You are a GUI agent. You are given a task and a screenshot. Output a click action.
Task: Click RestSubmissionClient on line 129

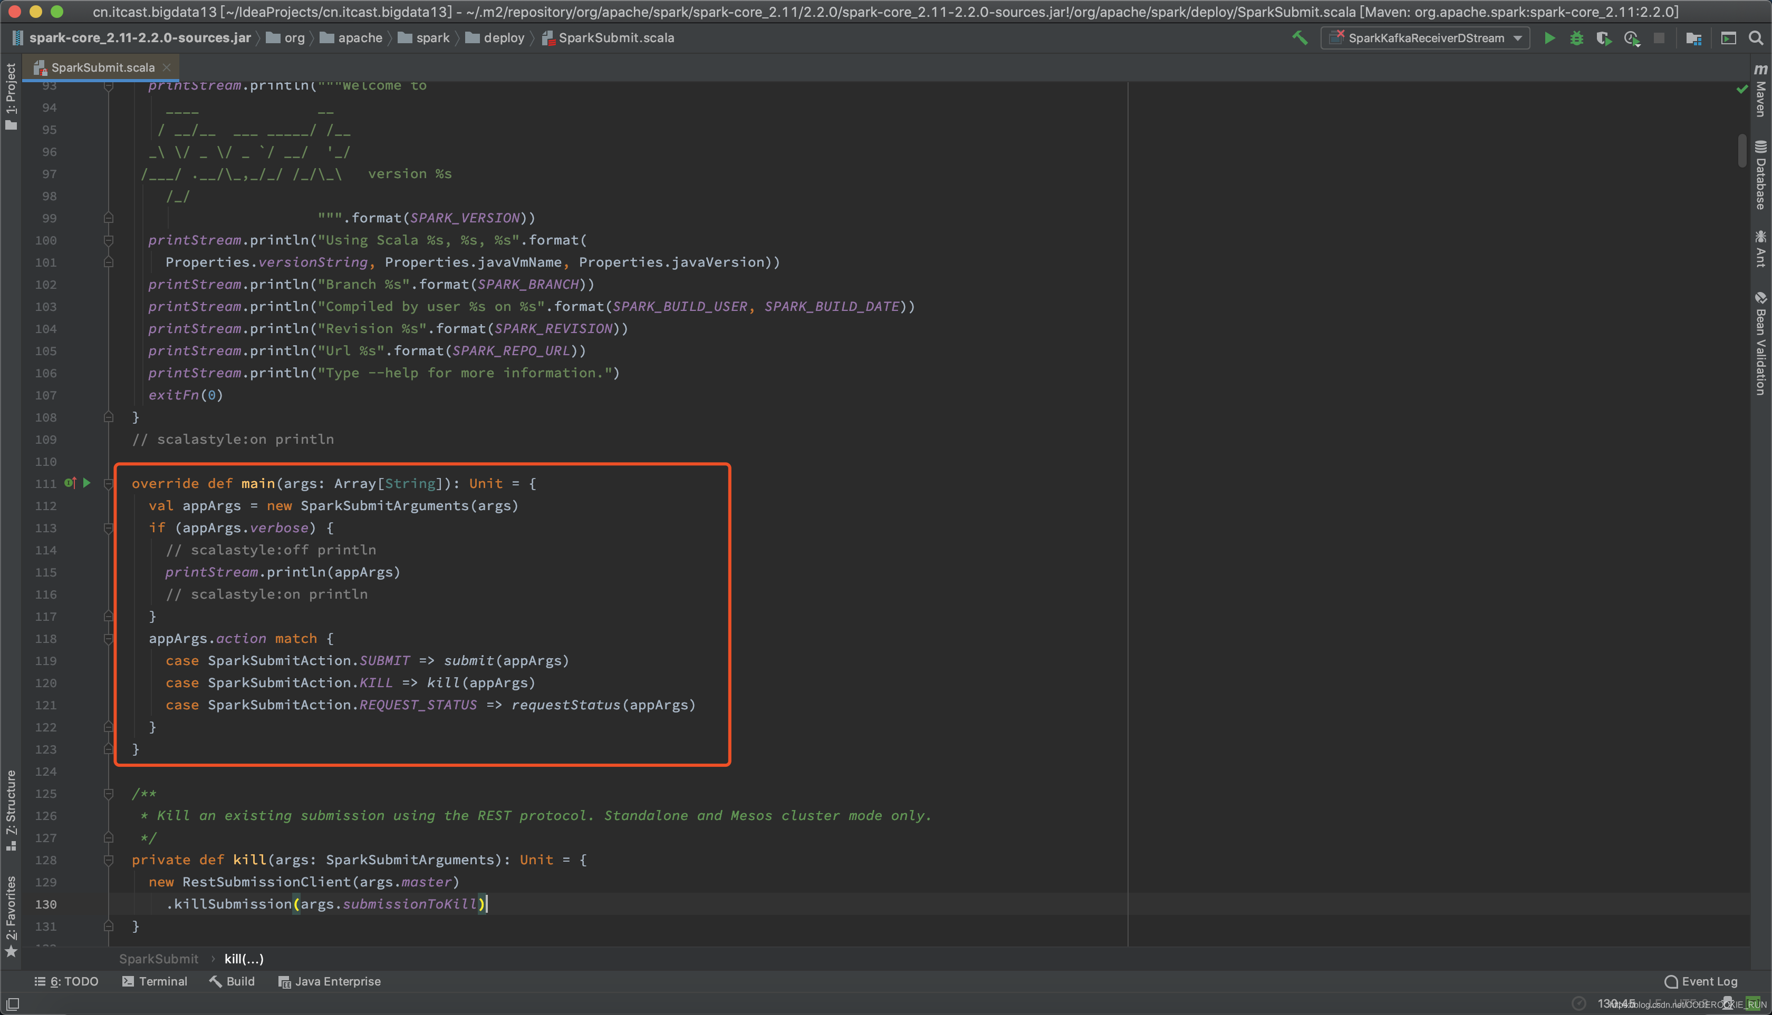(x=266, y=882)
